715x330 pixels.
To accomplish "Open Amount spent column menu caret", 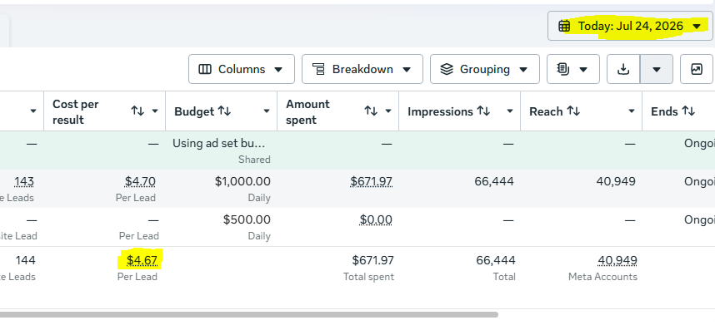I will point(388,111).
